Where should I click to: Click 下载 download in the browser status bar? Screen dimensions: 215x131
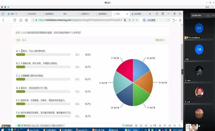click(x=153, y=126)
